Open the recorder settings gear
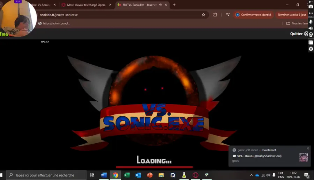The width and height of the screenshot is (314, 180). coord(311,49)
